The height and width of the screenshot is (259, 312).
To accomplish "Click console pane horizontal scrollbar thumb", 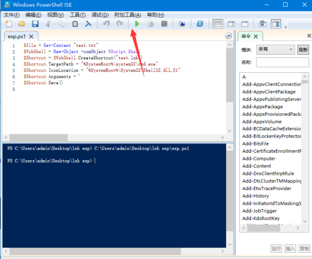I will tap(95, 252).
